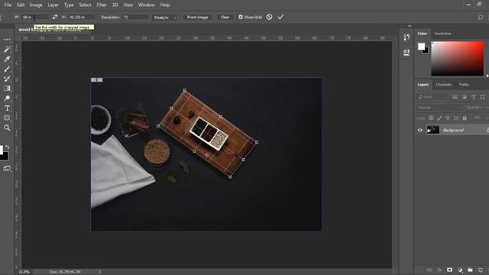Expand the status bar info arrow
Viewport: 489px width, 275px height.
pos(99,272)
